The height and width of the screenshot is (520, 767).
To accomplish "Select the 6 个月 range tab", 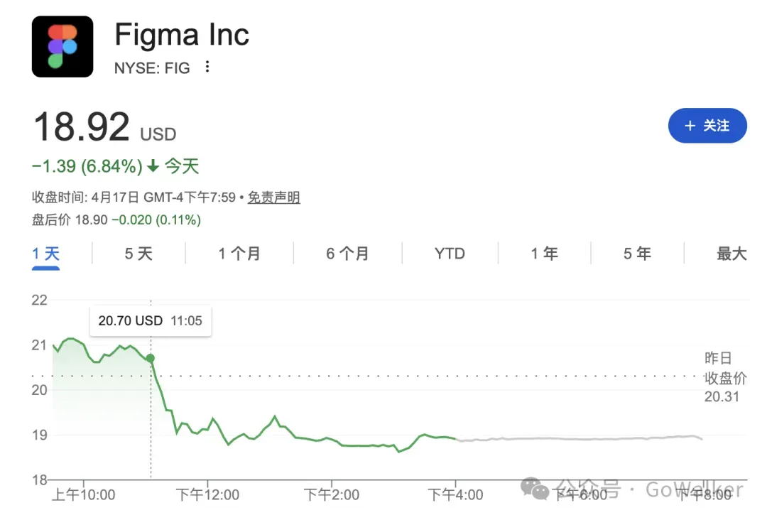I will 347,254.
